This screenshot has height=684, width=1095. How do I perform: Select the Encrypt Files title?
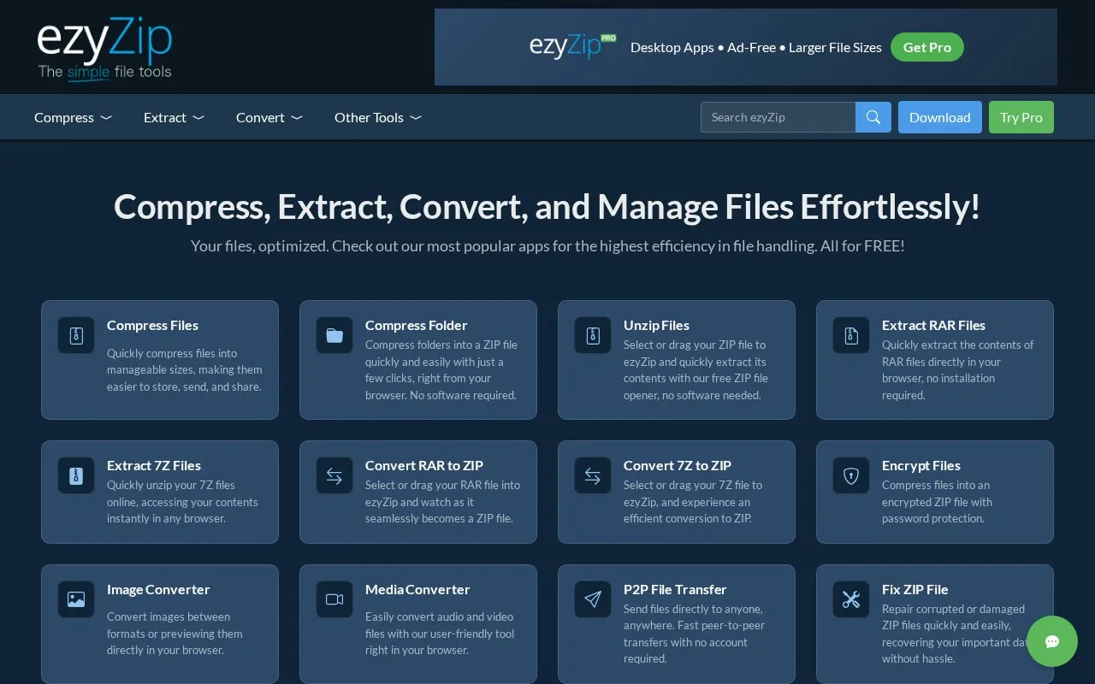coord(921,465)
